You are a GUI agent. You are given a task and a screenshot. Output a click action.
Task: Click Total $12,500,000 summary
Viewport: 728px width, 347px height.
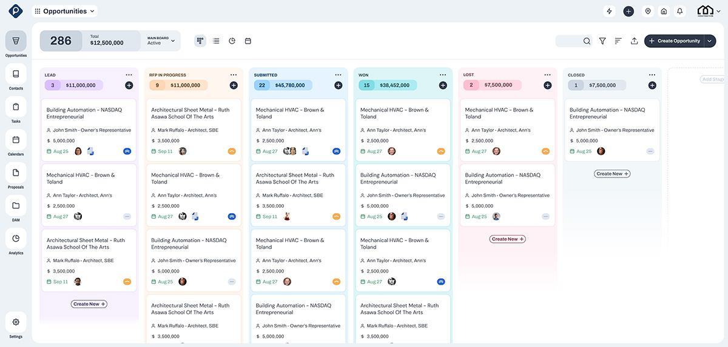coord(107,41)
